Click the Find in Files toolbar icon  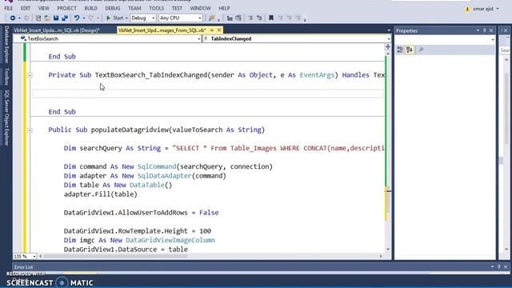click(211, 18)
